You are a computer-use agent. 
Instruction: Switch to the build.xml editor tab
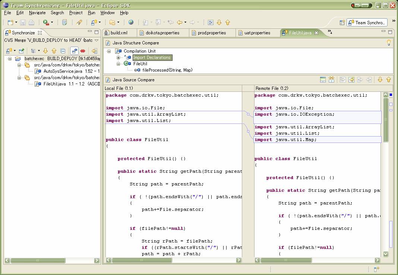coord(119,33)
